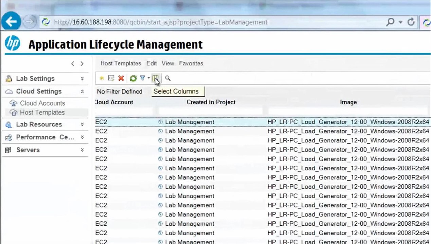Screen dimensions: 431x244
Task: Click the filter box under Cloud Account
Action: tap(124, 111)
